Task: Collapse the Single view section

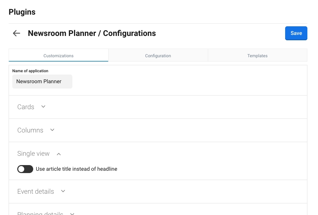Action: click(33, 154)
